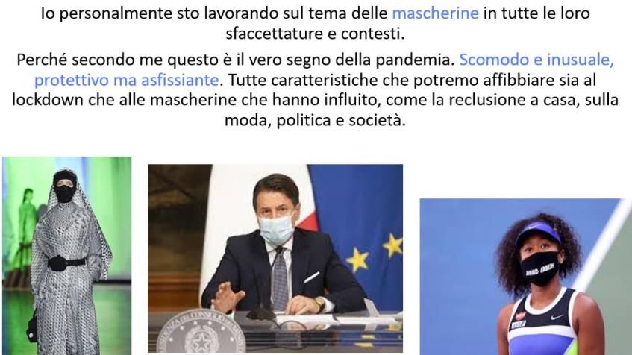Click the light blue surgical mask
Screen dimensions: 632x355
[x=275, y=229]
